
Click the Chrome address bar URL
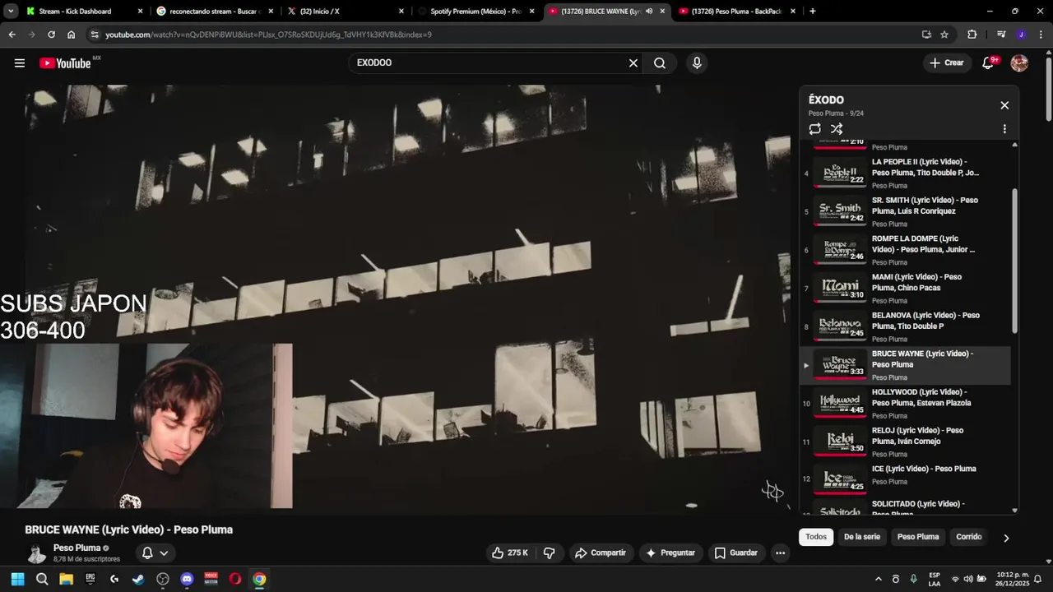pos(268,35)
